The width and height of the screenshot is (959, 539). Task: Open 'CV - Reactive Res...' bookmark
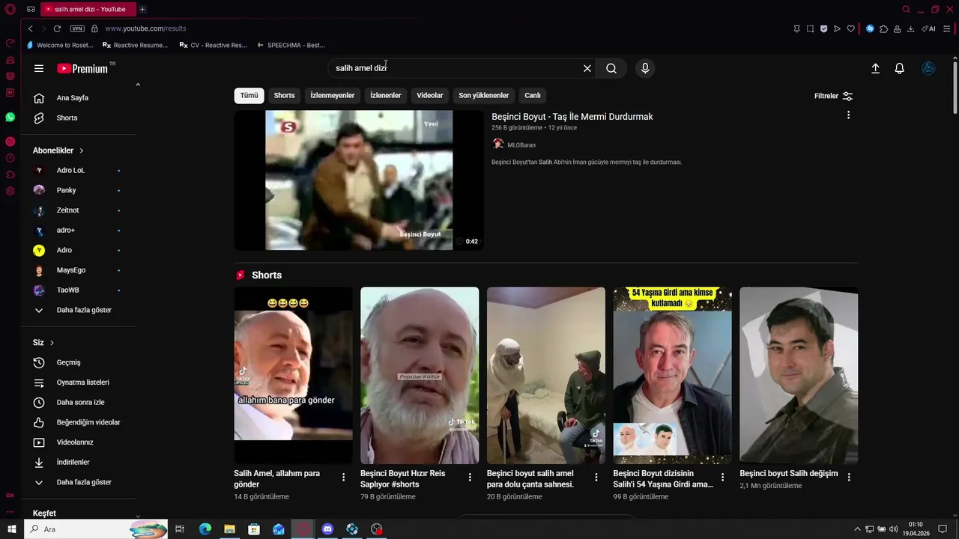click(x=214, y=45)
